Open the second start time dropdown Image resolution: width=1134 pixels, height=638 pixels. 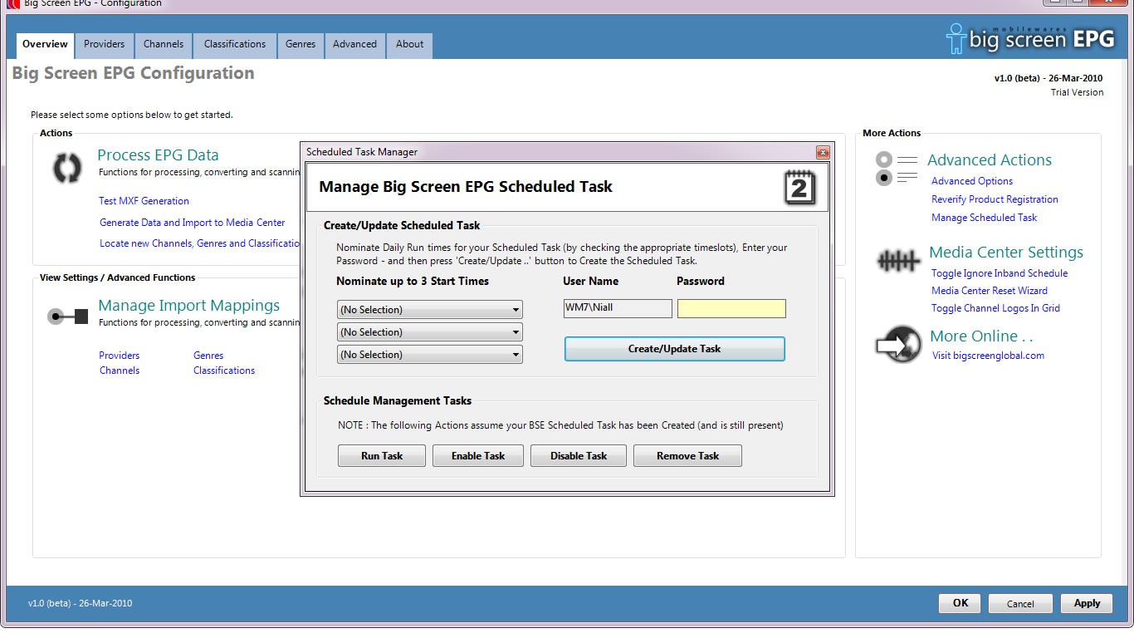tap(430, 332)
